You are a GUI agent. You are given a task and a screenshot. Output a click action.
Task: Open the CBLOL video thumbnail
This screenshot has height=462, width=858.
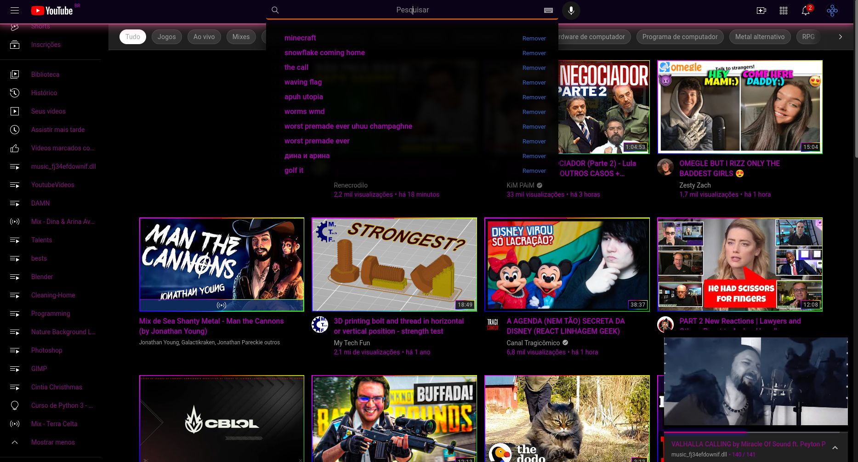(x=222, y=418)
